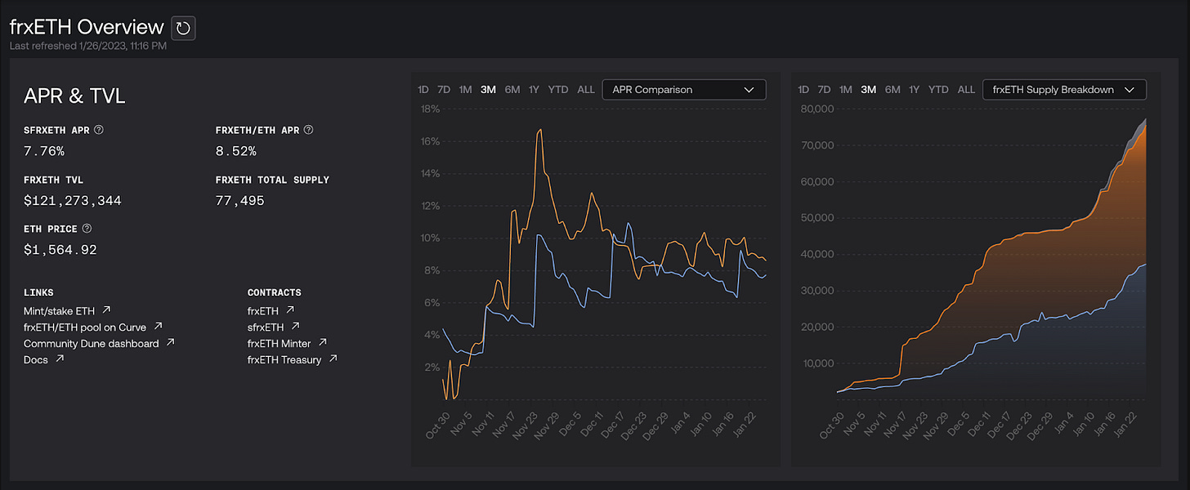This screenshot has width=1190, height=490.
Task: Select ALL range on supply chart
Action: [x=966, y=90]
